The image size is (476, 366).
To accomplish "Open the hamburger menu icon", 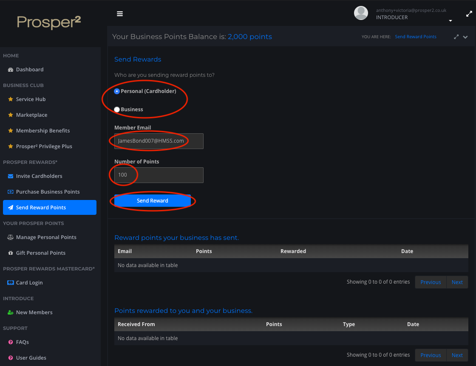I will click(120, 14).
